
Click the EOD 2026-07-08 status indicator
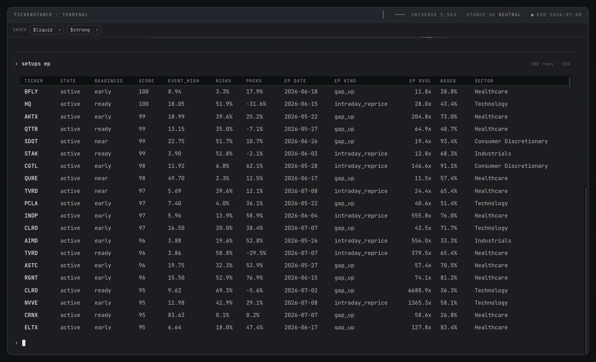tap(556, 15)
